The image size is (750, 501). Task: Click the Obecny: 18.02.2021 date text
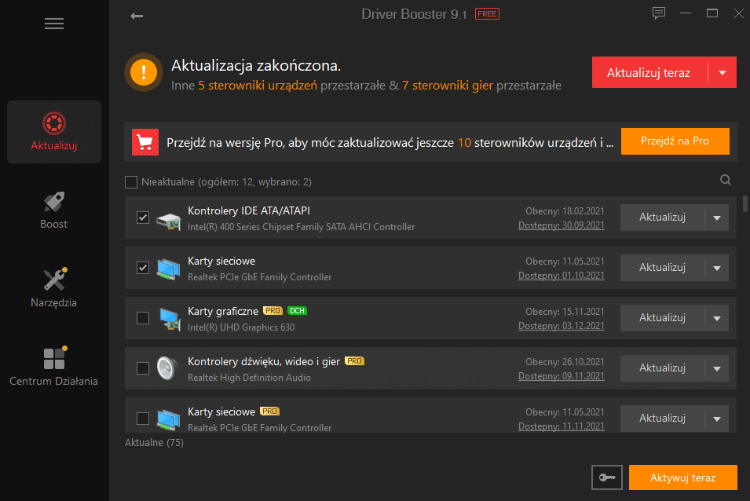(565, 211)
